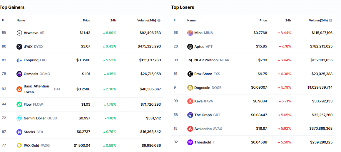The width and height of the screenshot is (341, 152).
Task: Click the Top Losers Volume(24h) info icon
Action: [x=331, y=21]
